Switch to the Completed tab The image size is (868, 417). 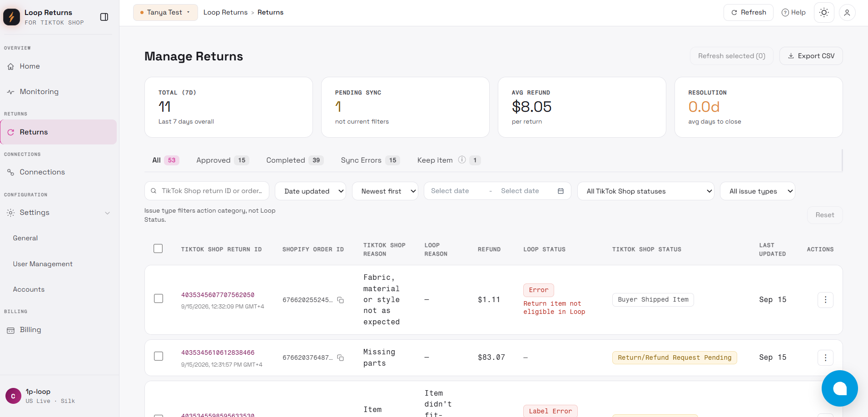[295, 160]
